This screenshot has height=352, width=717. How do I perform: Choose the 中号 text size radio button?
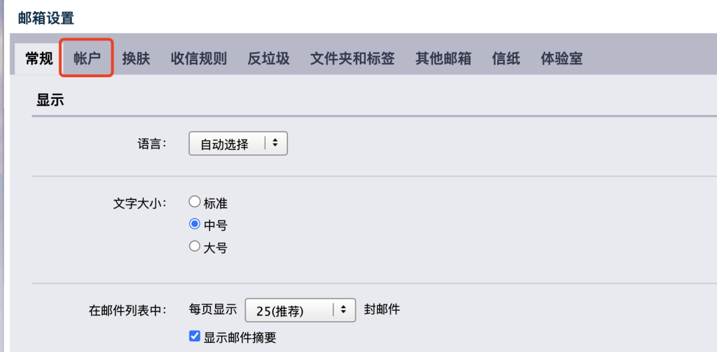pyautogui.click(x=195, y=224)
